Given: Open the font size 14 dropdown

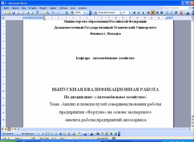Looking at the screenshot, I should tap(130, 13).
